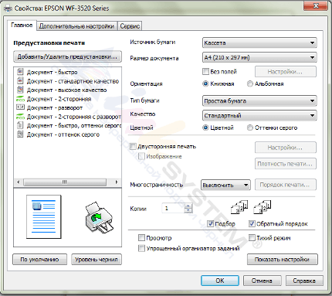This screenshot has width=332, height=296.
Task: Click 'Добавить/Удалить предустановки...' button
Action: (67, 56)
